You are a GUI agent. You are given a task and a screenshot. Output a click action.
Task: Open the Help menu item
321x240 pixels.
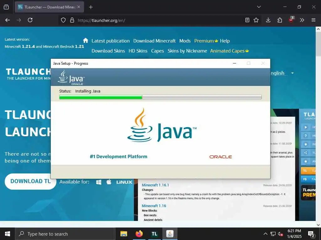225,41
